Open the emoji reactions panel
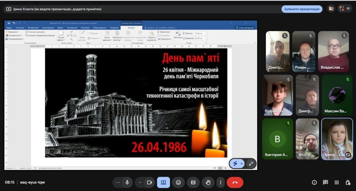Viewport: 356px width, 191px height. pyautogui.click(x=178, y=182)
